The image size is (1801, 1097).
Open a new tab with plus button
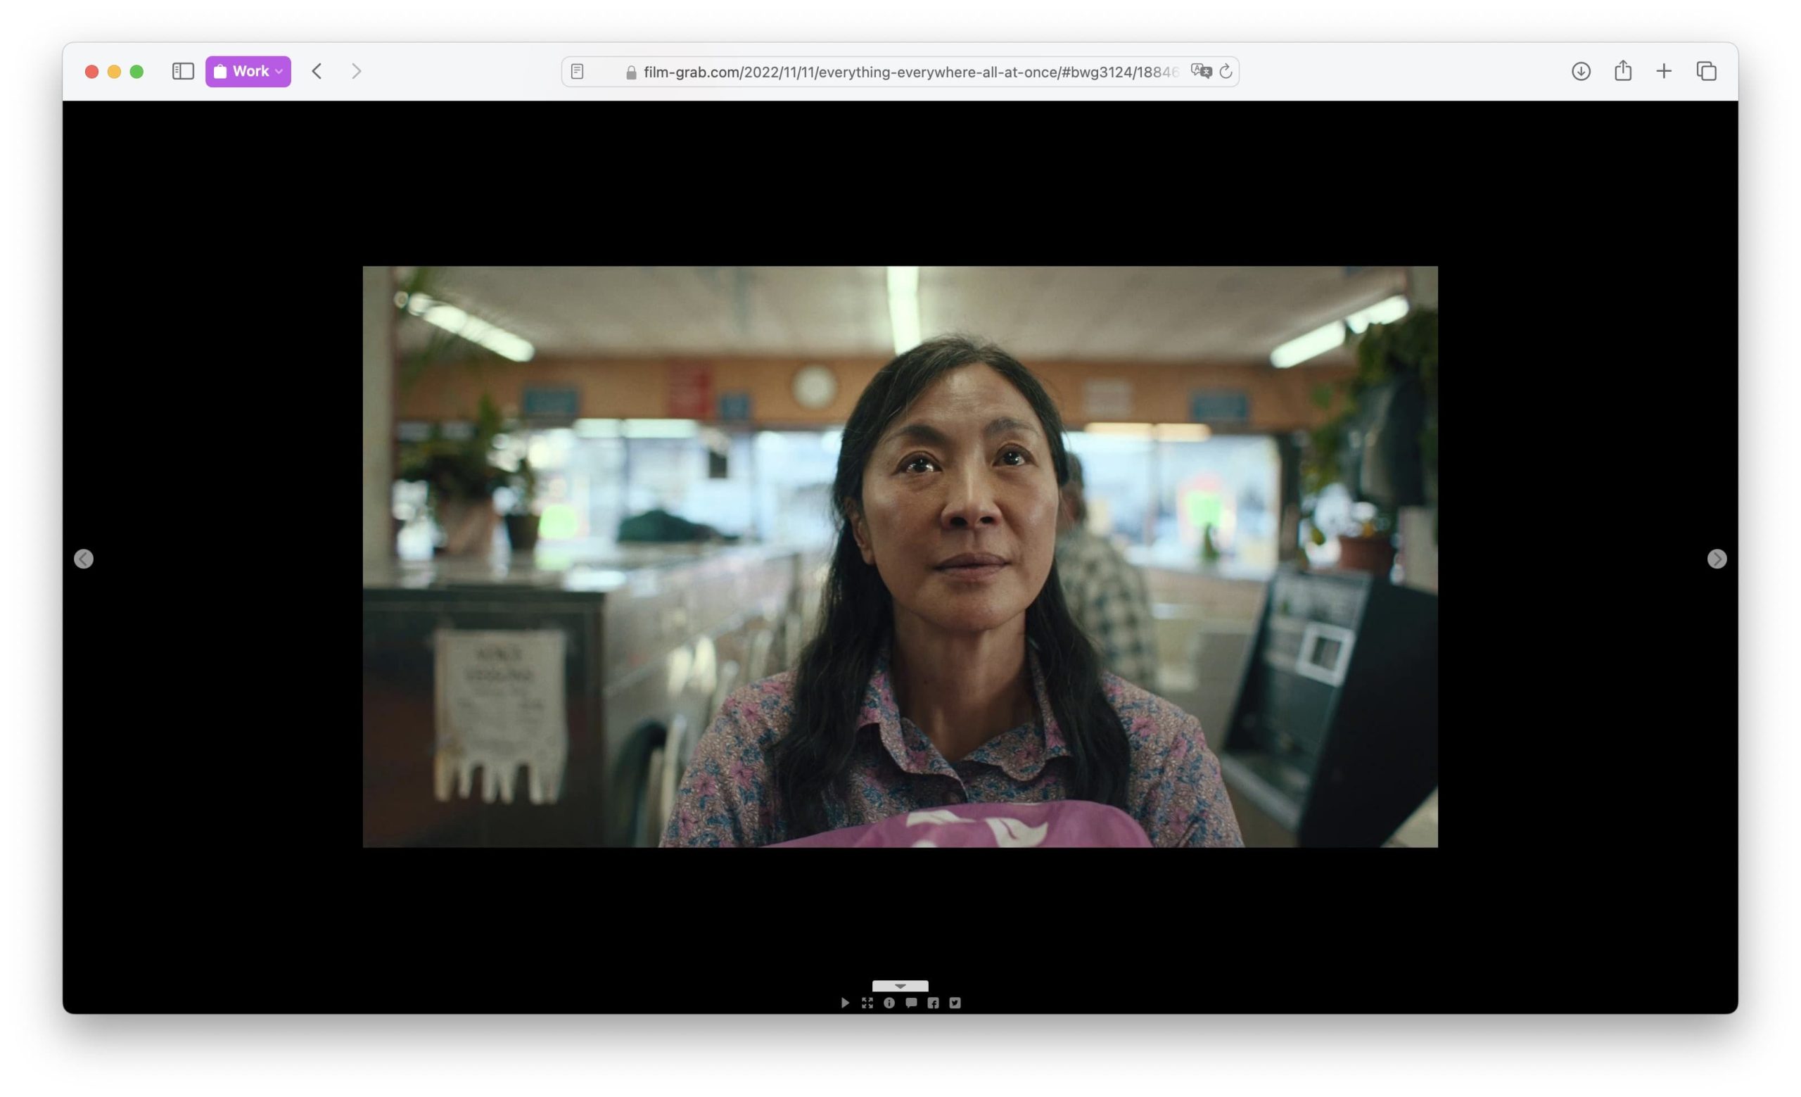tap(1664, 72)
